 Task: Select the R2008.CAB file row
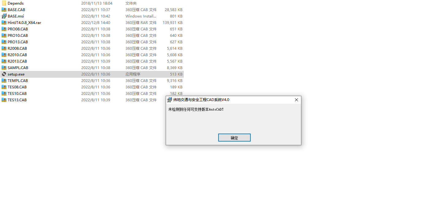coord(92,48)
